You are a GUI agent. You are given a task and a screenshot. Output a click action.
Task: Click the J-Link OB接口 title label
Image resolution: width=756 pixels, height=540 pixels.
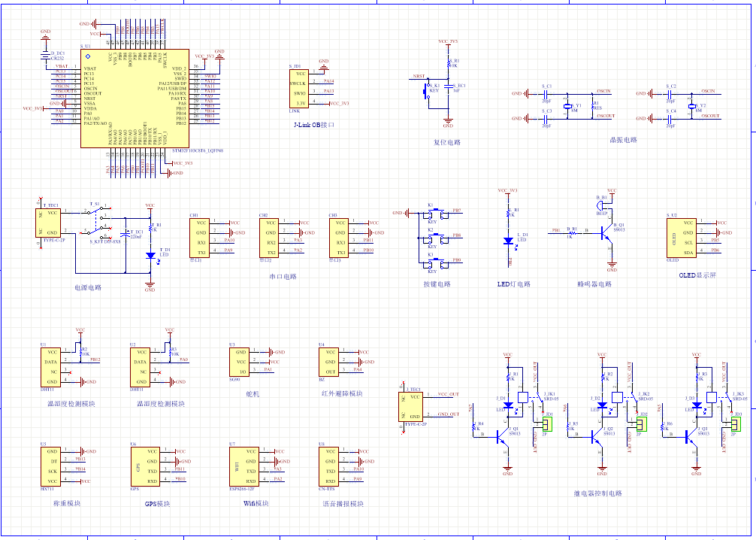(x=313, y=125)
